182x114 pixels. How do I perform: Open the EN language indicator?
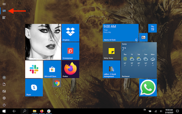[145, 110]
